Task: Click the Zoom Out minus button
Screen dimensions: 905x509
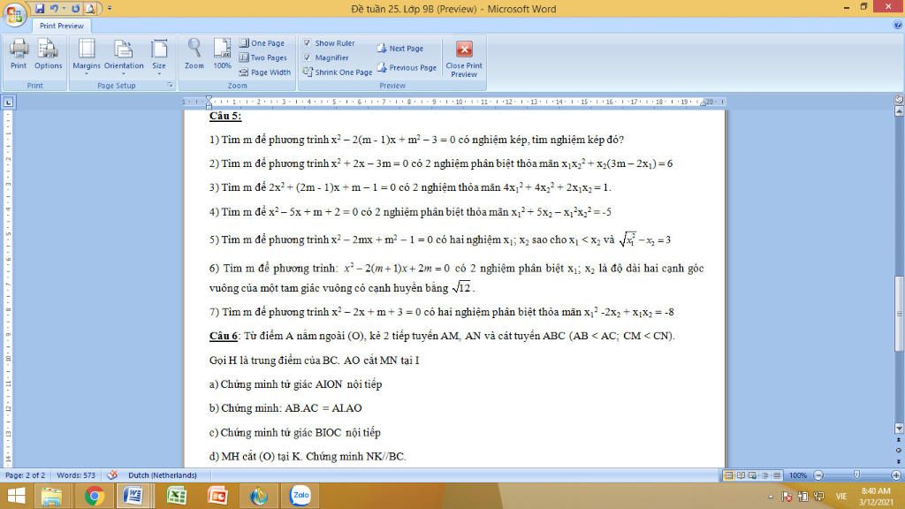Action: [x=818, y=475]
